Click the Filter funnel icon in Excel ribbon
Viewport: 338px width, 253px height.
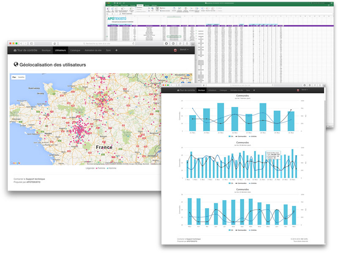tap(157, 9)
